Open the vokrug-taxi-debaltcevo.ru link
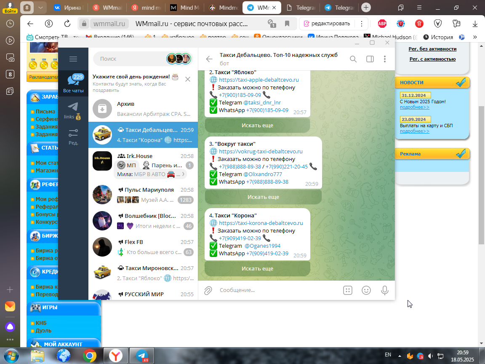The height and width of the screenshot is (364, 485). (x=261, y=151)
